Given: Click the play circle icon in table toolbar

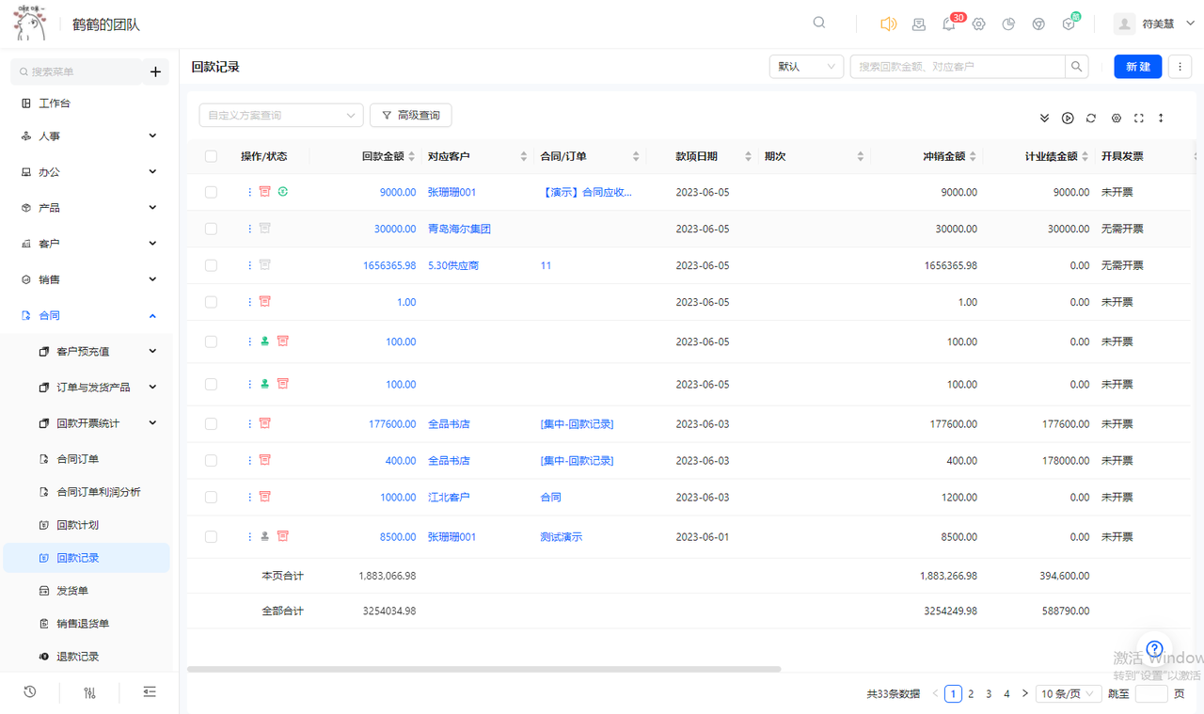Looking at the screenshot, I should (x=1068, y=119).
